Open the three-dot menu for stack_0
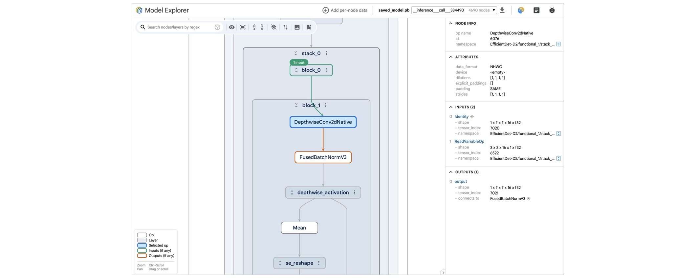696x278 pixels. [x=326, y=53]
